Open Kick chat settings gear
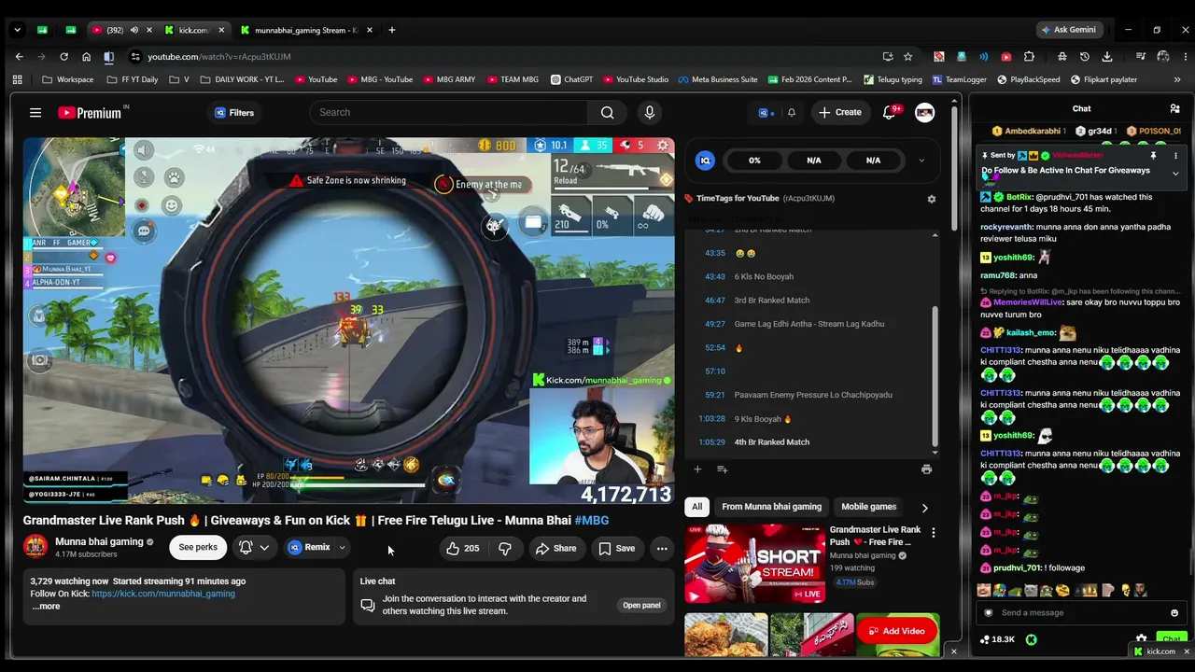The height and width of the screenshot is (672, 1195). pyautogui.click(x=1141, y=639)
